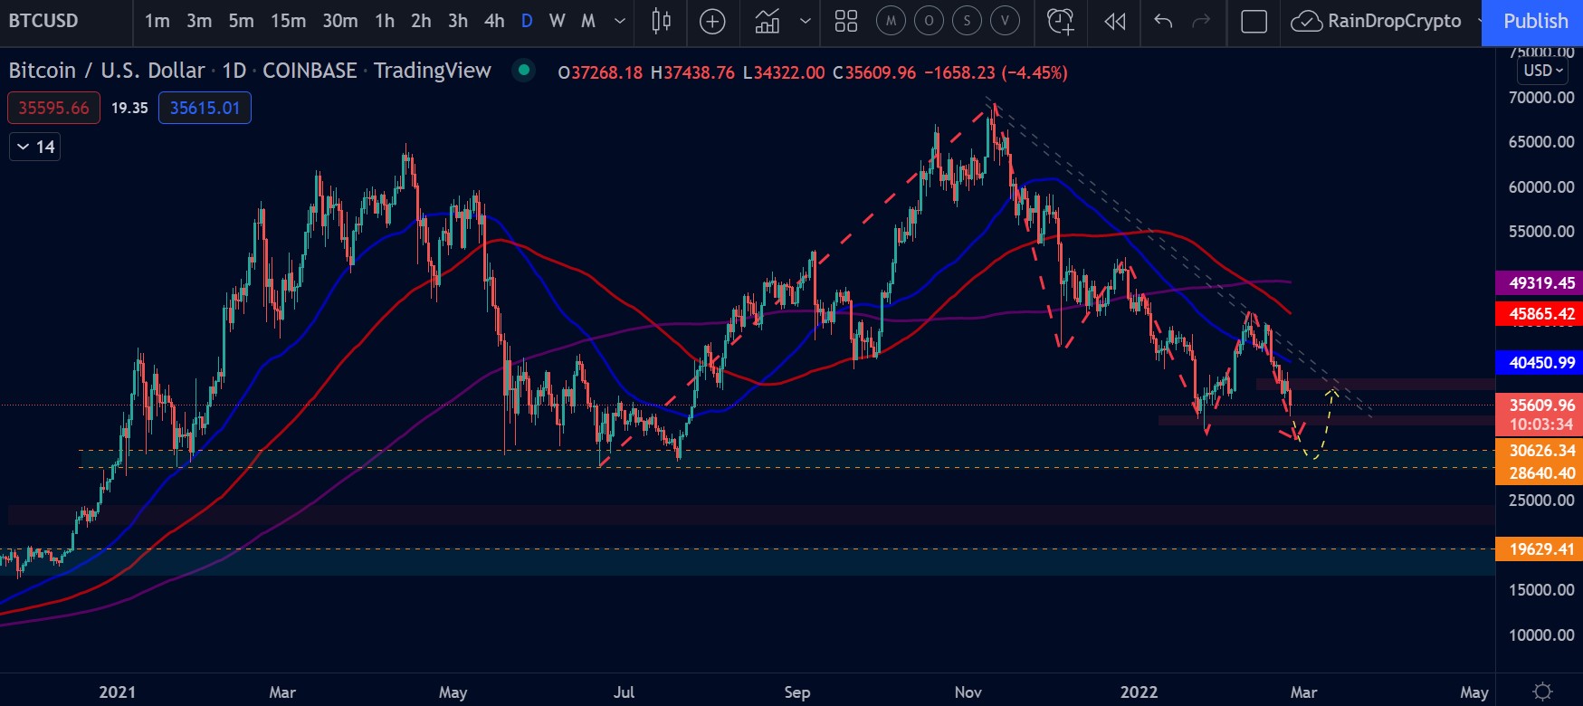The height and width of the screenshot is (706, 1583).
Task: Open the layout grid selector
Action: [x=845, y=21]
